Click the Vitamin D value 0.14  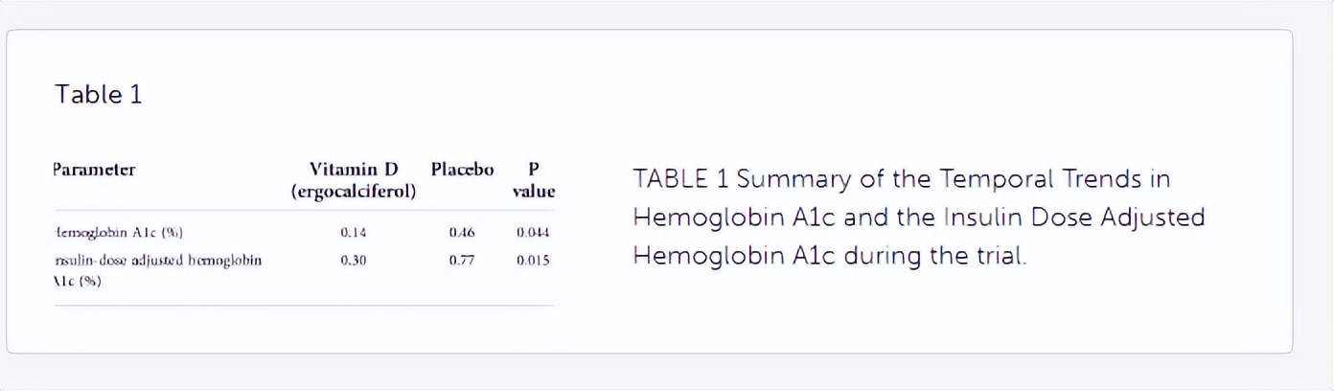[x=353, y=232]
